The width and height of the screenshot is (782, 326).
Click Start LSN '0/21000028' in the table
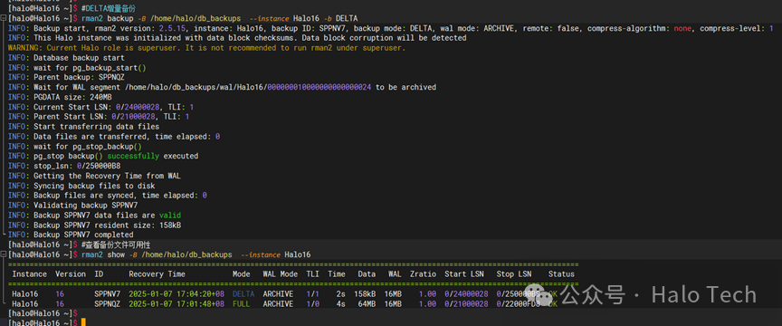[466, 303]
